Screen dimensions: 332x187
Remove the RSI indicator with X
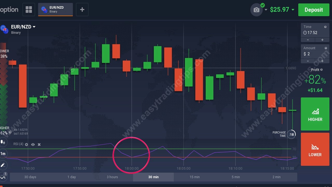[x=39, y=144]
